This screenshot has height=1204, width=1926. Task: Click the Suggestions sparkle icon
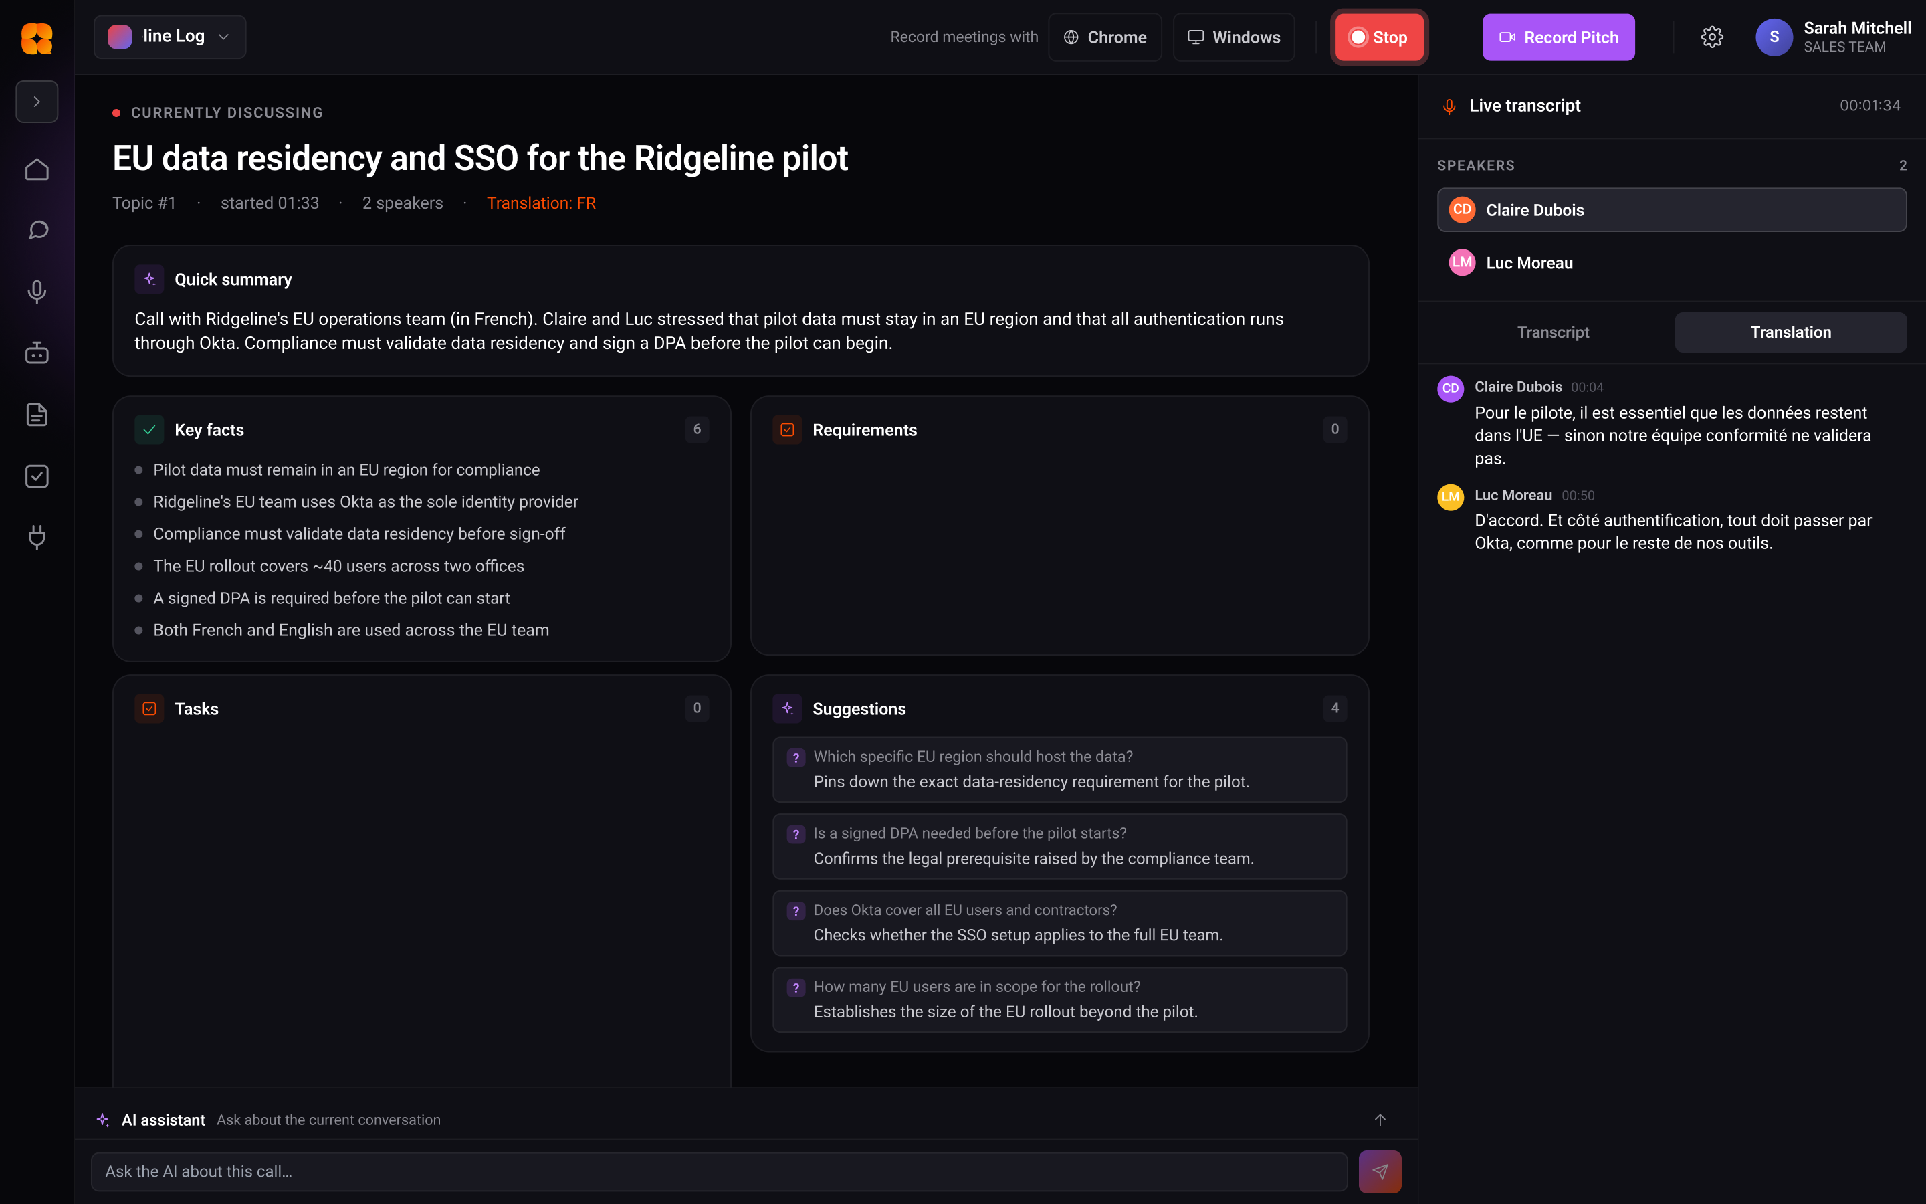787,709
